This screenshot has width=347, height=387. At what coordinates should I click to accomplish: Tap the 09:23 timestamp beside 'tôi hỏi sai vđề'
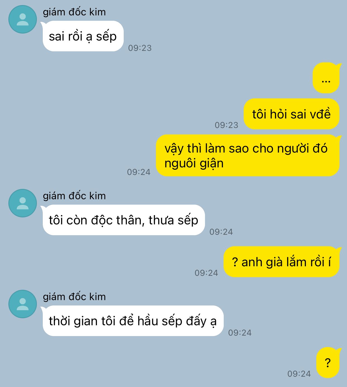[x=227, y=125]
